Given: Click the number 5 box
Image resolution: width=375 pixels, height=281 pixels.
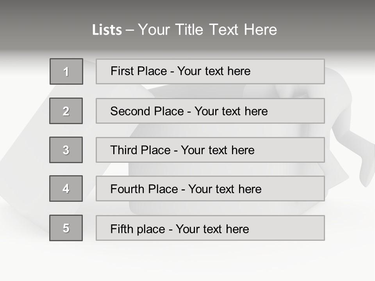Looking at the screenshot, I should 66,228.
